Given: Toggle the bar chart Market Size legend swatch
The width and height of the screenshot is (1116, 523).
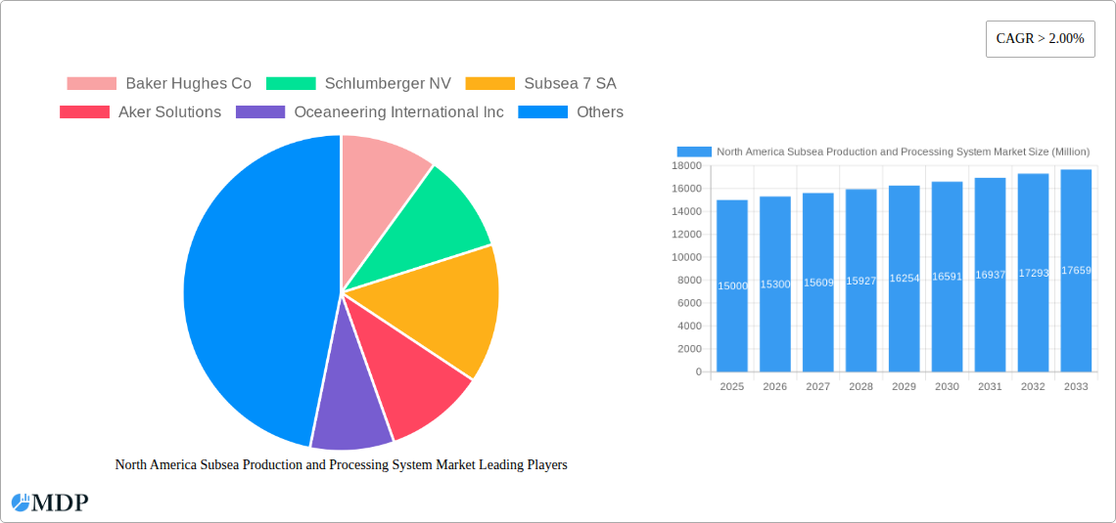Looking at the screenshot, I should (x=694, y=152).
